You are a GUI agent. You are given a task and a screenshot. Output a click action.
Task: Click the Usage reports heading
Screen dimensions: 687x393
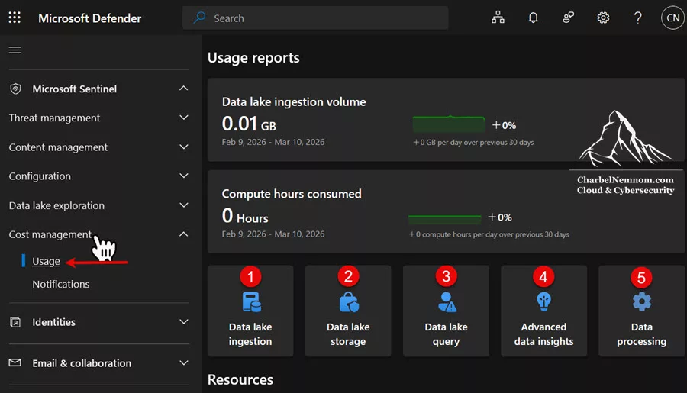(253, 58)
